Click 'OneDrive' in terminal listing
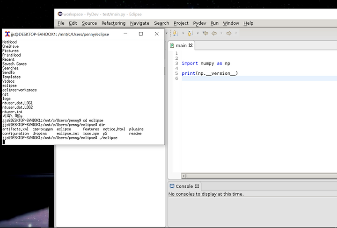This screenshot has height=228, width=337. (10, 46)
